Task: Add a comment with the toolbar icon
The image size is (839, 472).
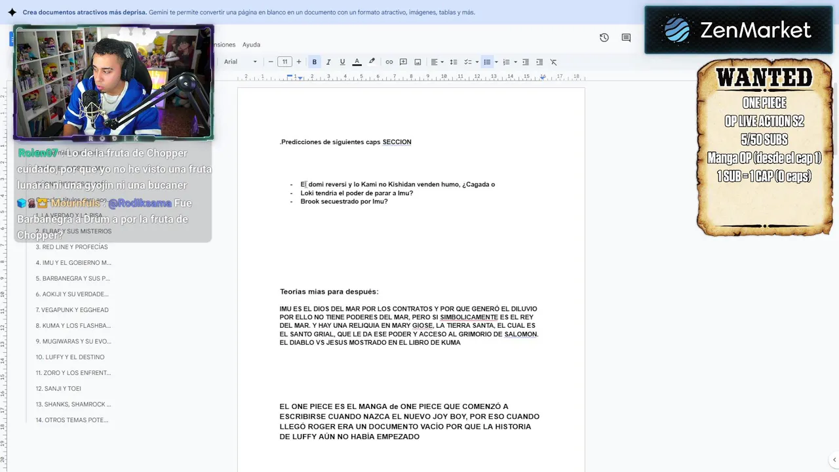Action: 404,62
